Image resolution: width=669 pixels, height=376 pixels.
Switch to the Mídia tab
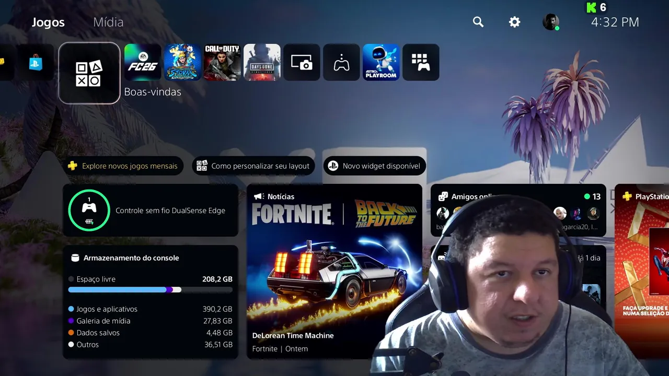click(x=108, y=22)
